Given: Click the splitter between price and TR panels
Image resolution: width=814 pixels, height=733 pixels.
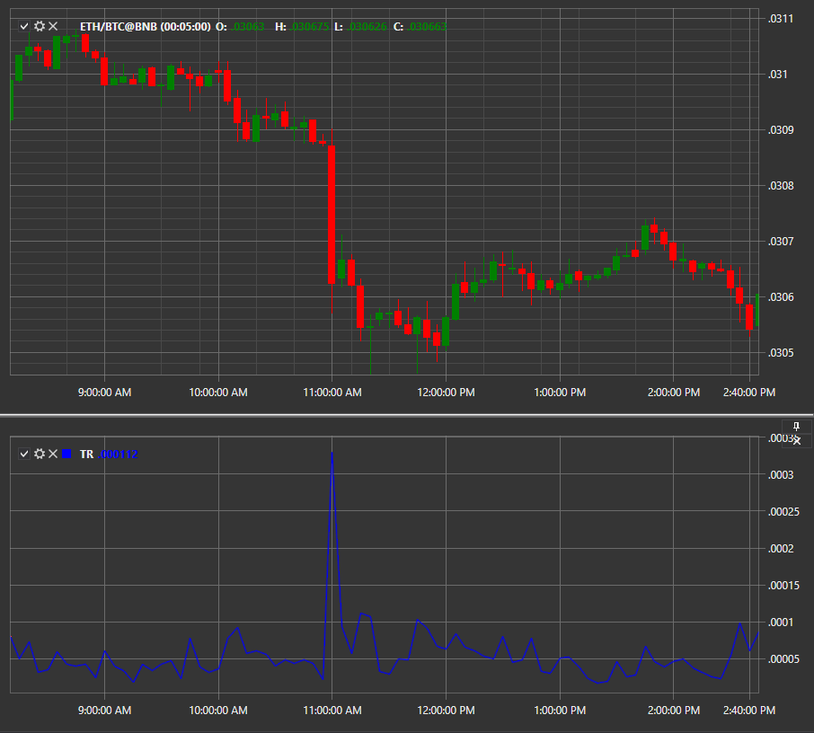Looking at the screenshot, I should tap(407, 415).
